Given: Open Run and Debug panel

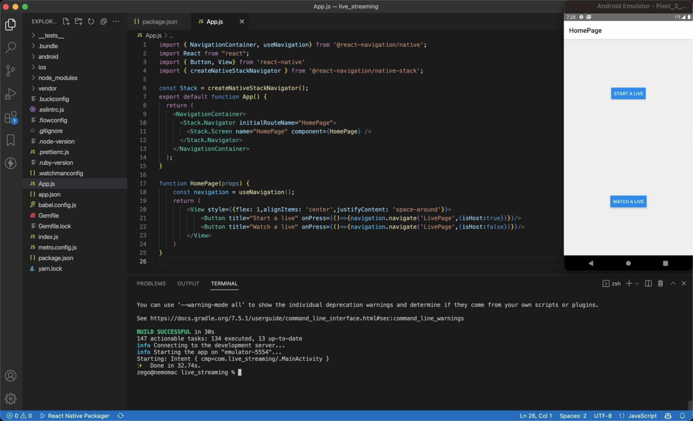Looking at the screenshot, I should tap(10, 94).
